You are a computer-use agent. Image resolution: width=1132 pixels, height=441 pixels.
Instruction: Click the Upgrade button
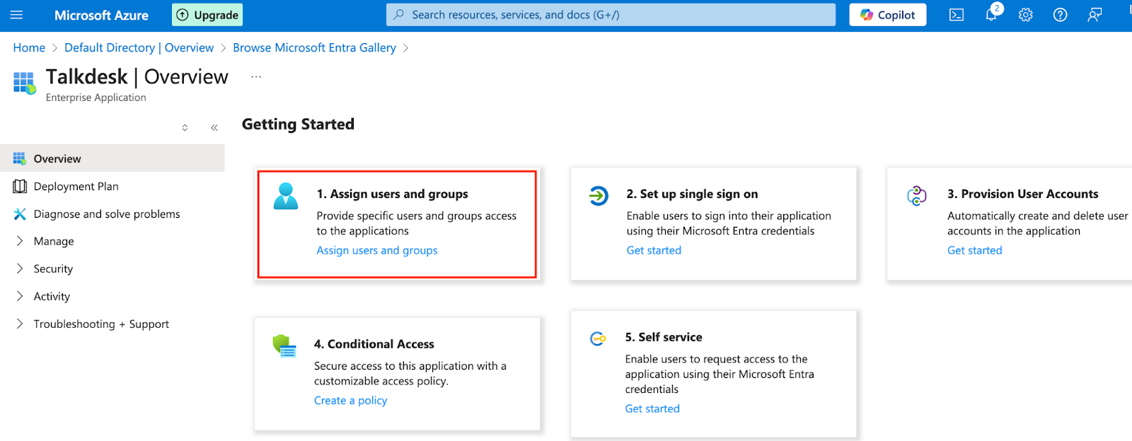click(207, 15)
